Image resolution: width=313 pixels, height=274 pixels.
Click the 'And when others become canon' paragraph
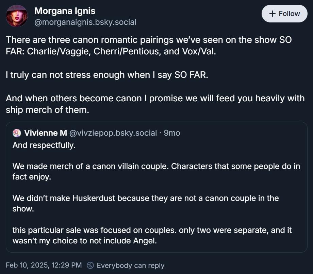click(155, 104)
